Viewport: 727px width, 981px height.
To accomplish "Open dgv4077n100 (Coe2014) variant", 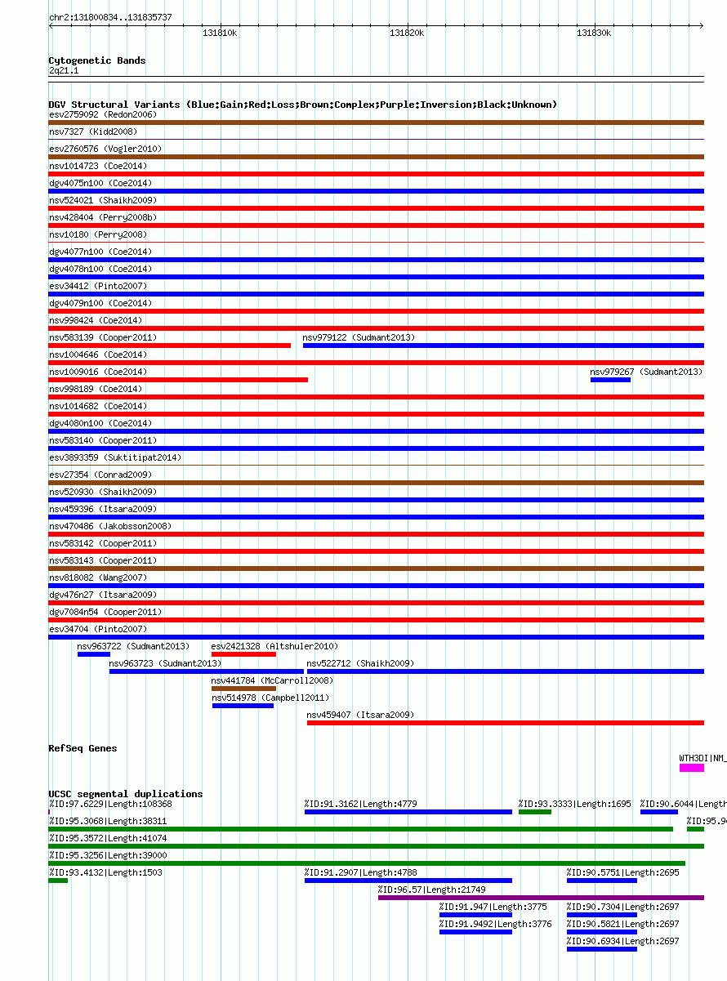I will [x=376, y=260].
